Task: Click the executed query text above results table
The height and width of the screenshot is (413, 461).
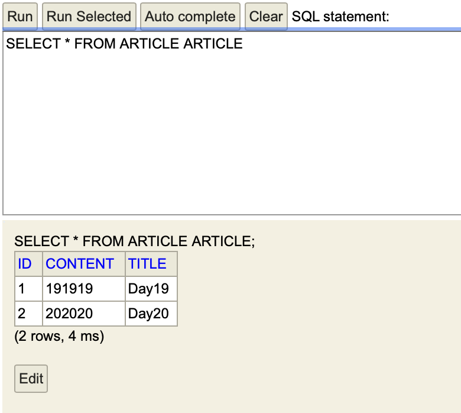Action: pyautogui.click(x=135, y=241)
